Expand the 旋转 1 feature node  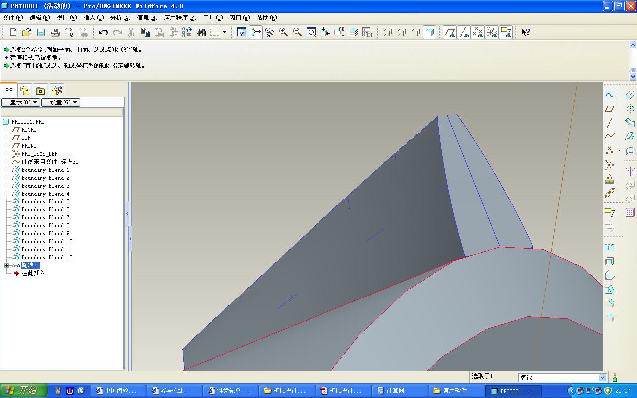7,265
